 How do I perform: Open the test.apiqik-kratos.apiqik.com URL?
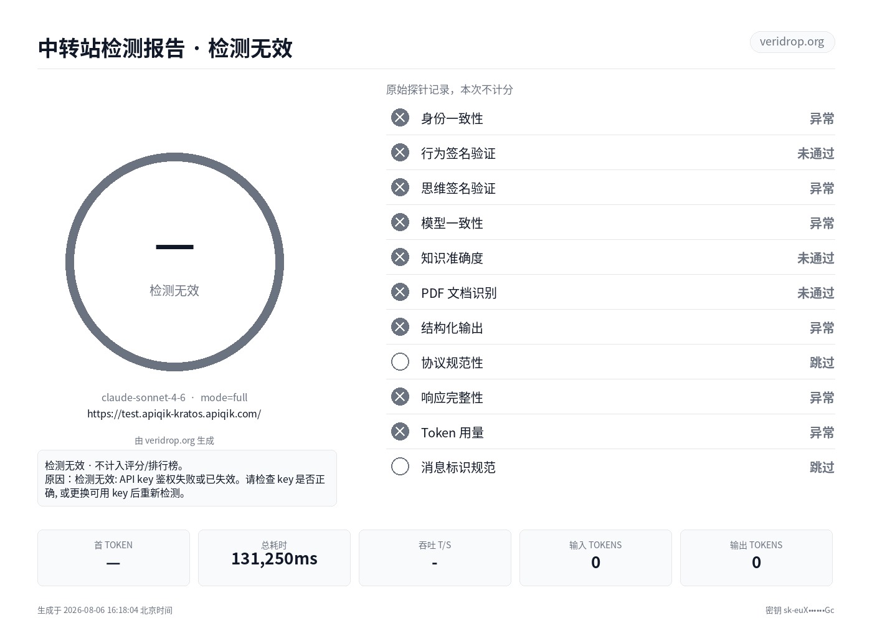(174, 414)
